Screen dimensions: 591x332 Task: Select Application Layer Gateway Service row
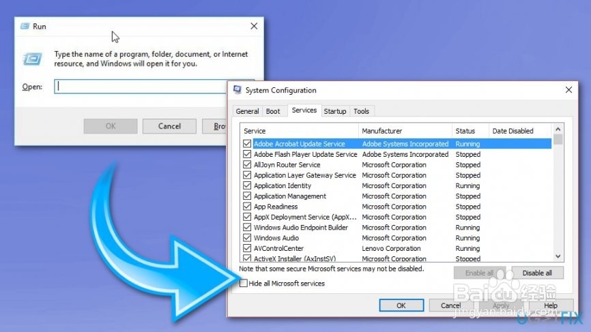pos(397,175)
